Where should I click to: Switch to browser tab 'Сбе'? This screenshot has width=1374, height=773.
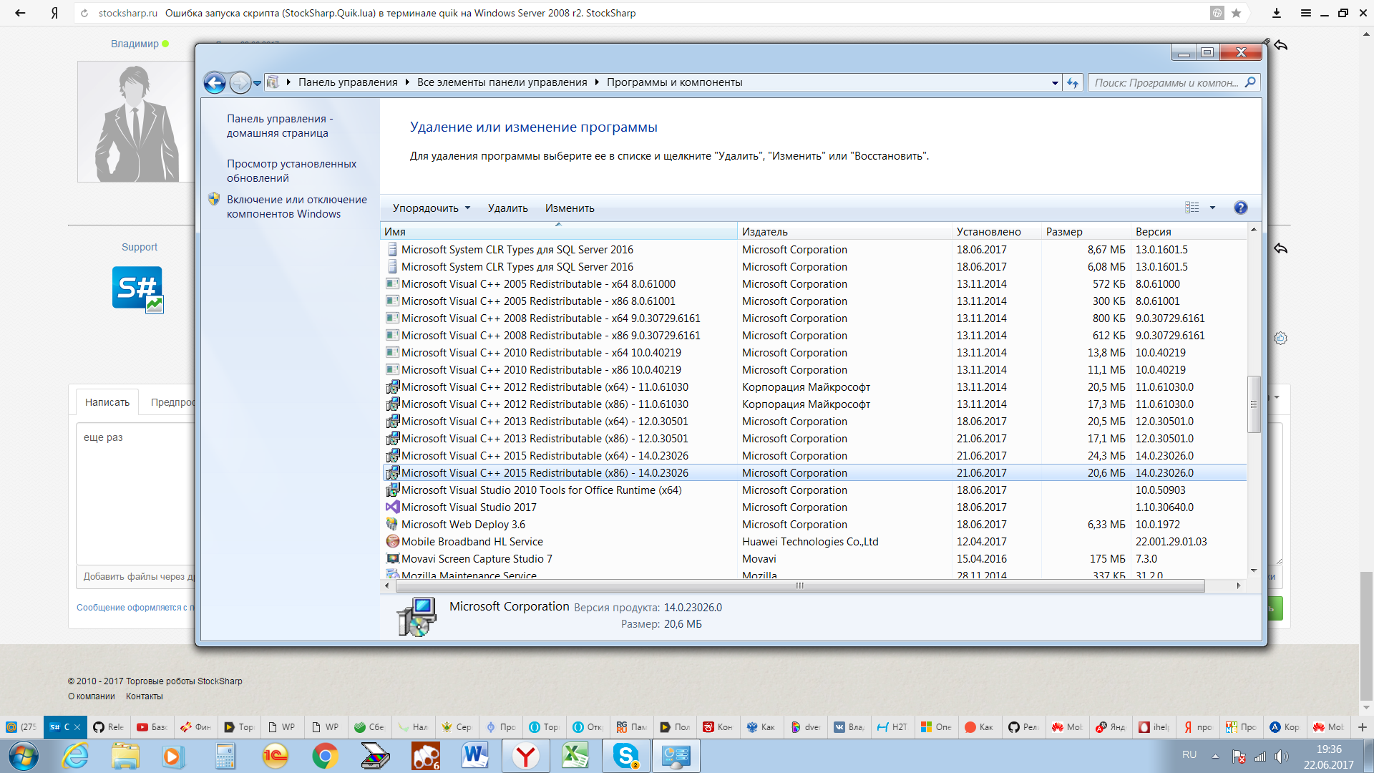369,727
